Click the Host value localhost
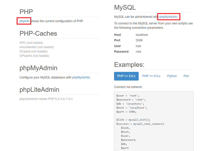The image size is (208, 151). (142, 35)
